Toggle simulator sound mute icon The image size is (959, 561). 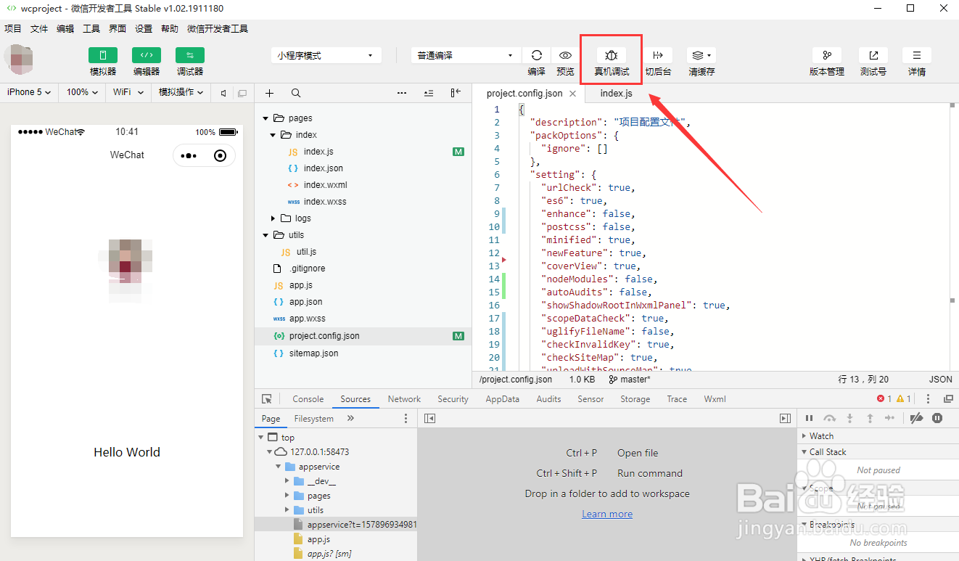(x=223, y=93)
